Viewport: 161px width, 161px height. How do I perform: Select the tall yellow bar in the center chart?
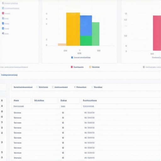click(x=73, y=29)
